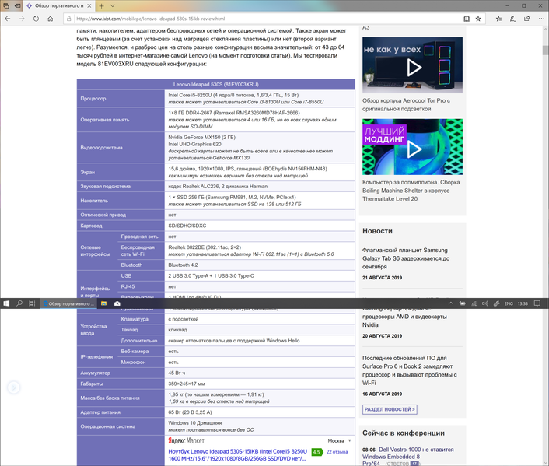Click the 'Nvidia GeForce MX150 (2 ГБ)' text

click(201, 138)
